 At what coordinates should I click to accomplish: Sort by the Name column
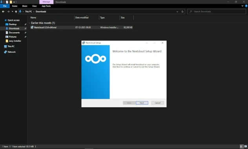[52, 18]
